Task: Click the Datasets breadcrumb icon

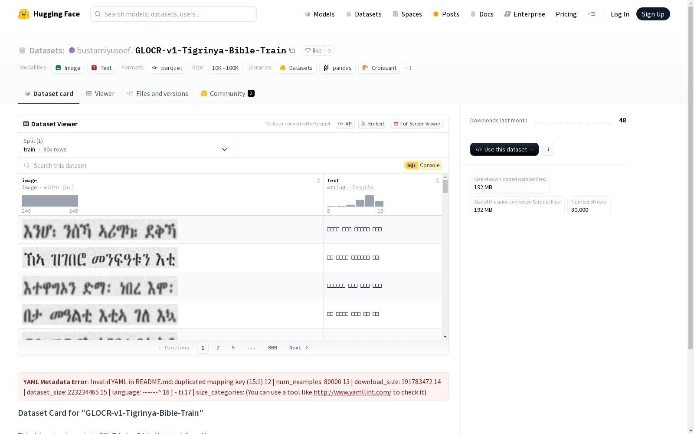Action: click(22, 50)
